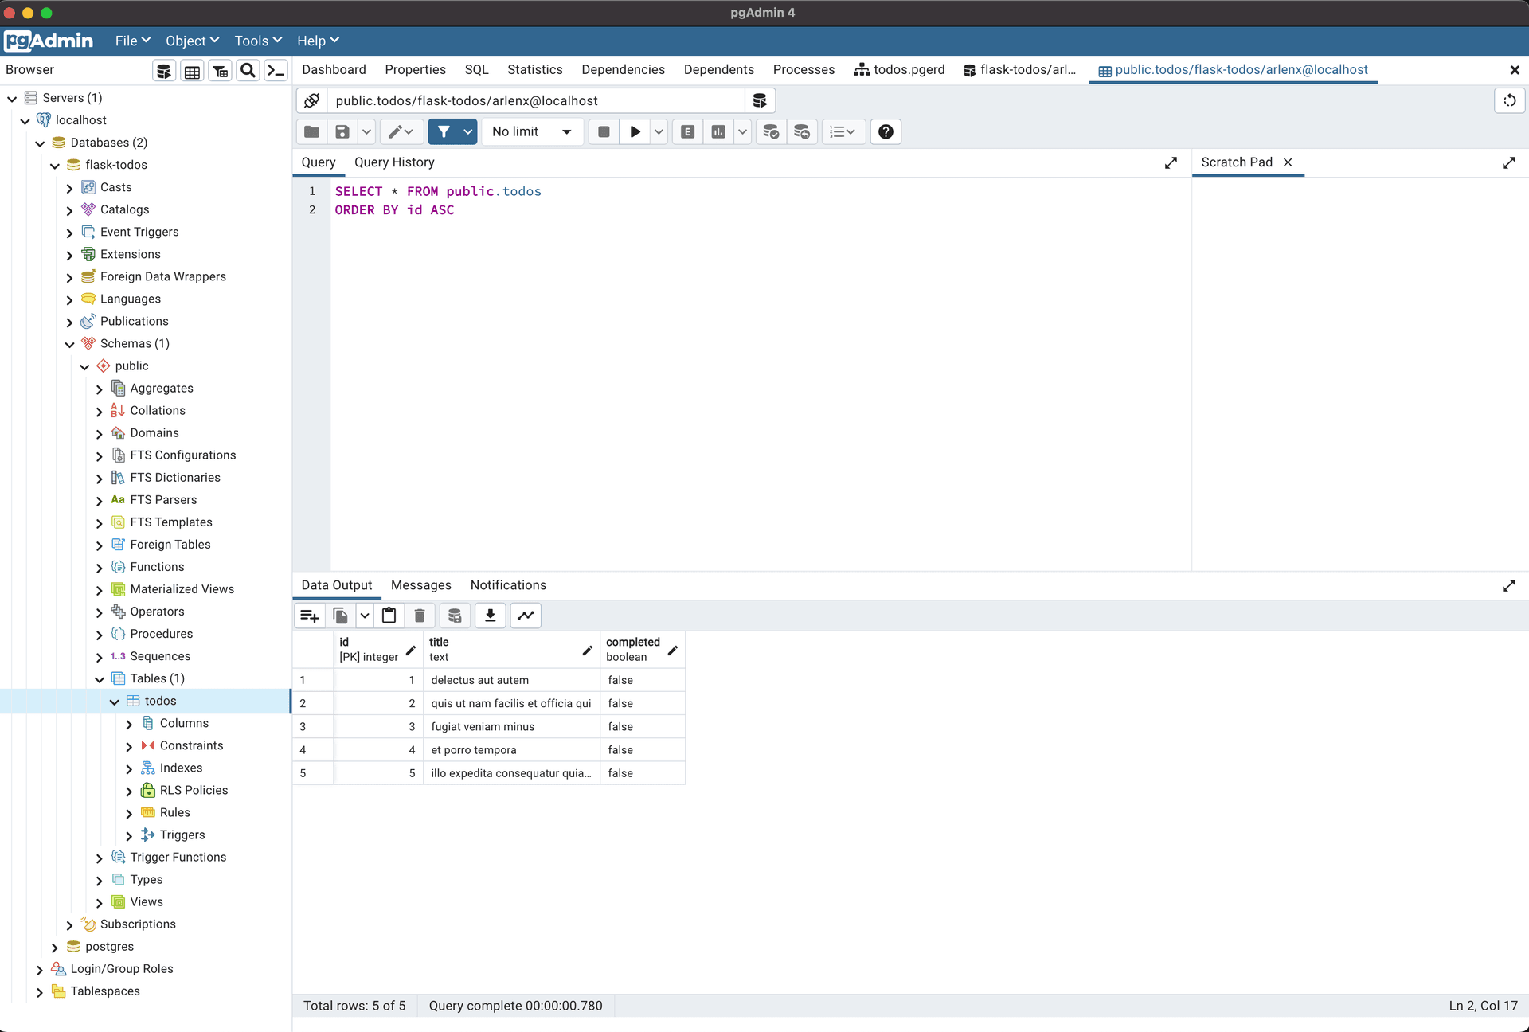Click the Commit transaction database icon
This screenshot has width=1529, height=1032.
(x=771, y=132)
